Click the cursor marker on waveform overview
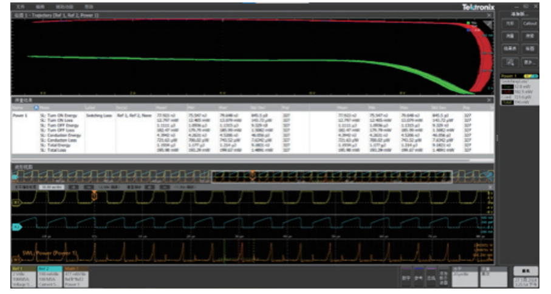The width and height of the screenshot is (551, 294). click(x=253, y=175)
